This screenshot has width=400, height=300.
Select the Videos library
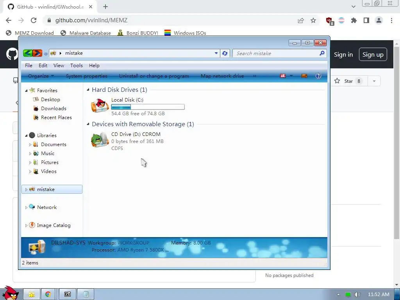click(x=48, y=171)
